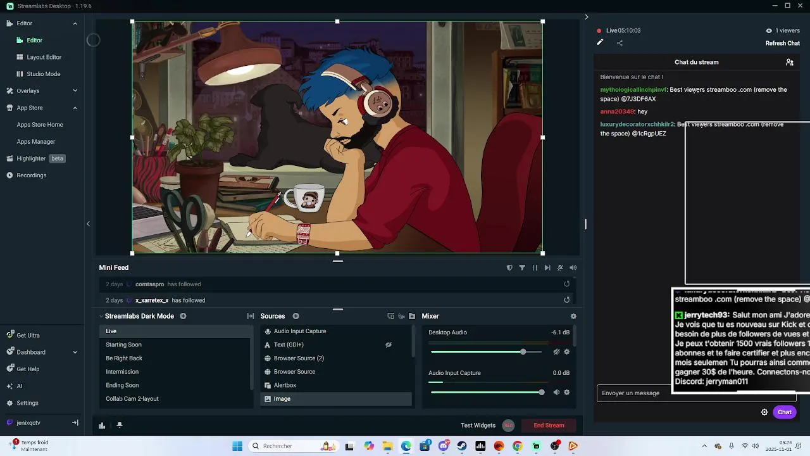Collapse the Editor sidebar section
Image resolution: width=810 pixels, height=456 pixels.
(75, 23)
